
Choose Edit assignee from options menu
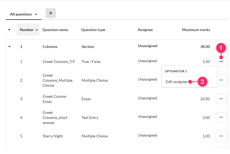click(x=176, y=82)
